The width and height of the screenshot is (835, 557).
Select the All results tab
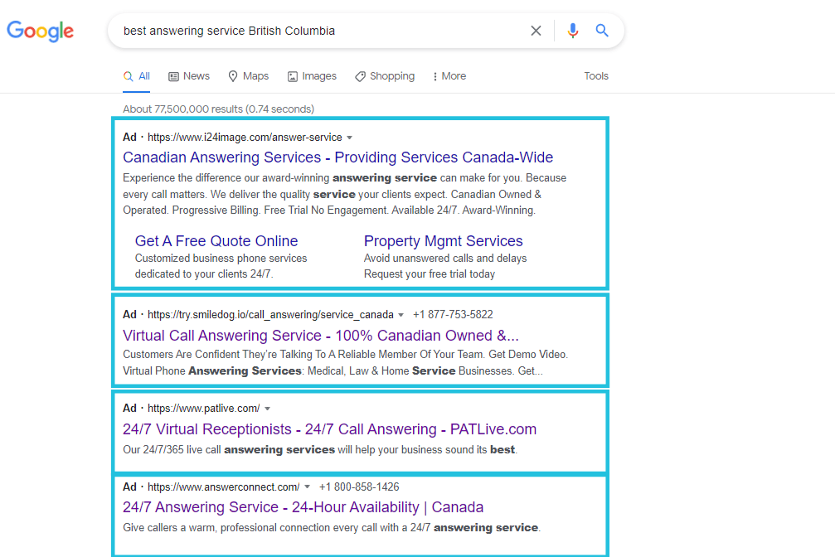(136, 76)
